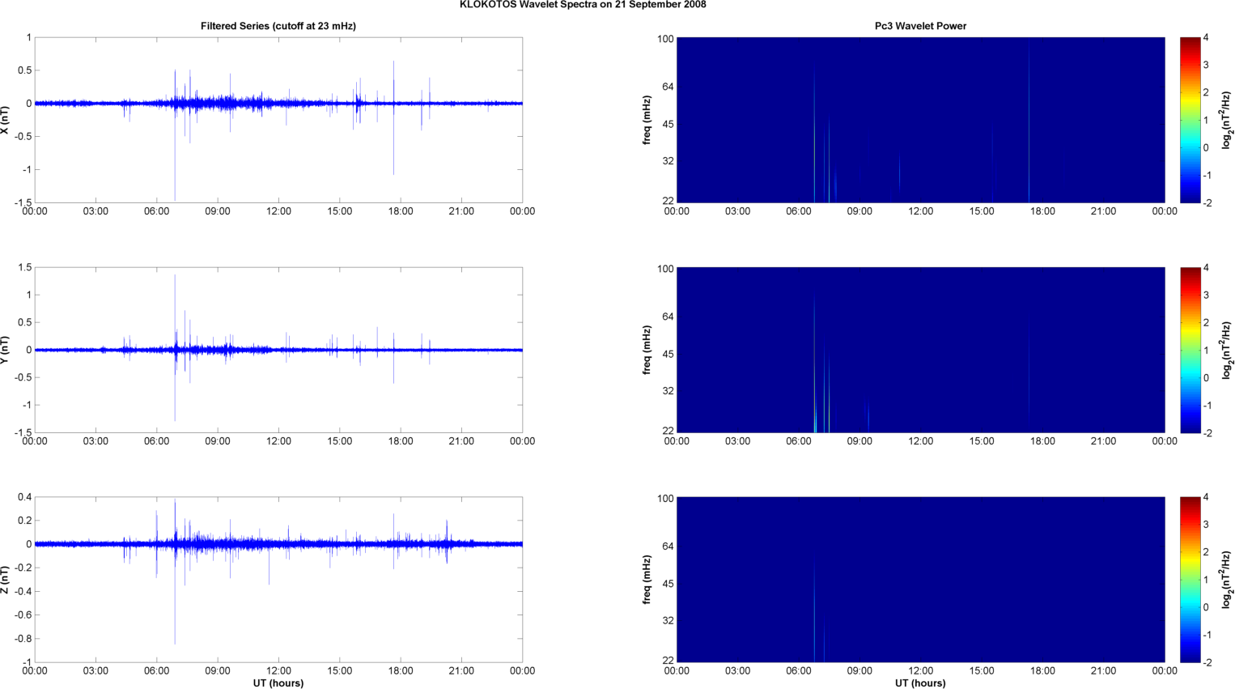Click the KLOKOTOS Wavelet Spectra main title
The width and height of the screenshot is (1235, 689).
point(582,5)
